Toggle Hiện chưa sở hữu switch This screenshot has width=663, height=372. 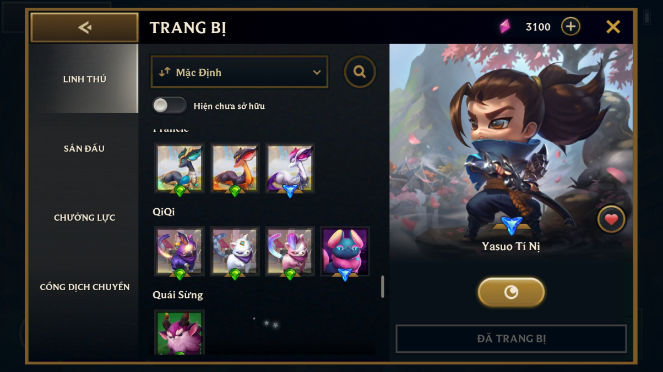(x=169, y=106)
